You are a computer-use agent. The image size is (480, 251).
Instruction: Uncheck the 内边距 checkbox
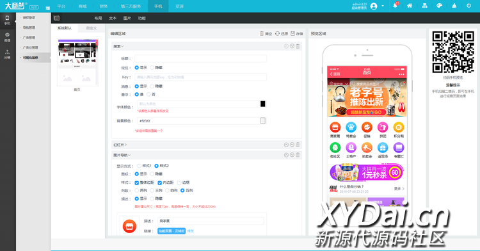point(159,182)
